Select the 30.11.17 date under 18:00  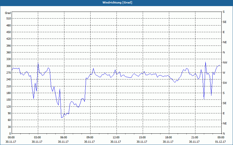pyautogui.click(x=168, y=142)
